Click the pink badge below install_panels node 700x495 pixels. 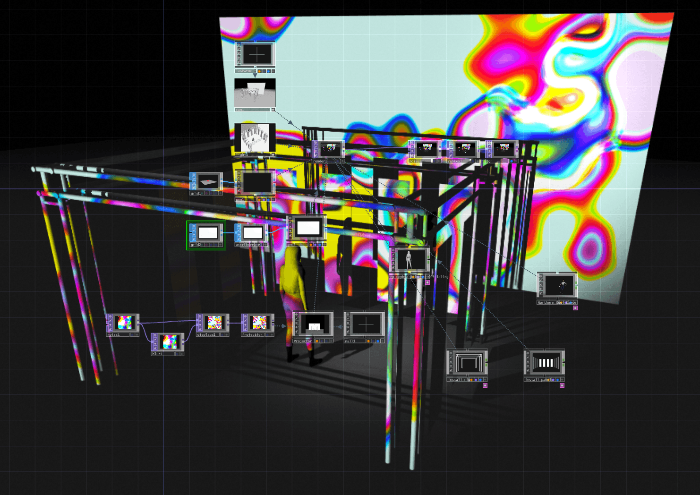pyautogui.click(x=562, y=385)
